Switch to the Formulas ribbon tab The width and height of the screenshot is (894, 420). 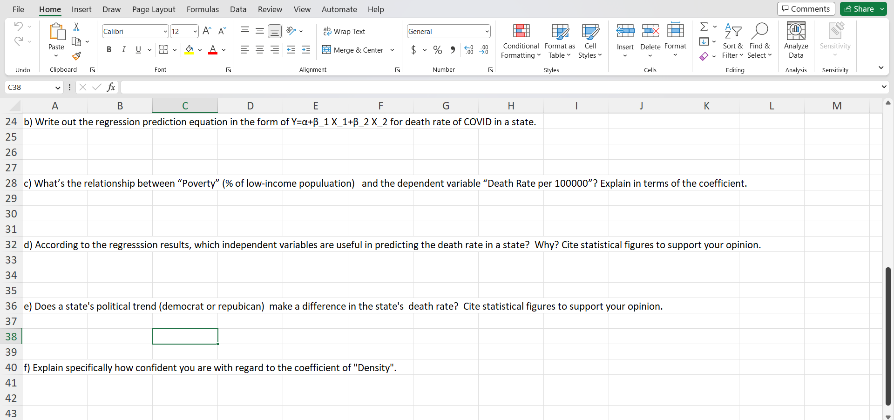pyautogui.click(x=203, y=9)
